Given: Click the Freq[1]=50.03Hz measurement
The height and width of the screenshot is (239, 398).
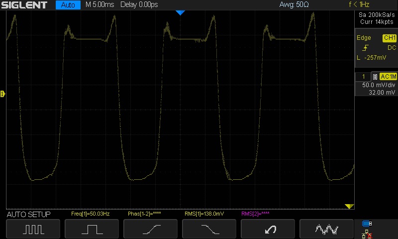Looking at the screenshot, I should [91, 214].
